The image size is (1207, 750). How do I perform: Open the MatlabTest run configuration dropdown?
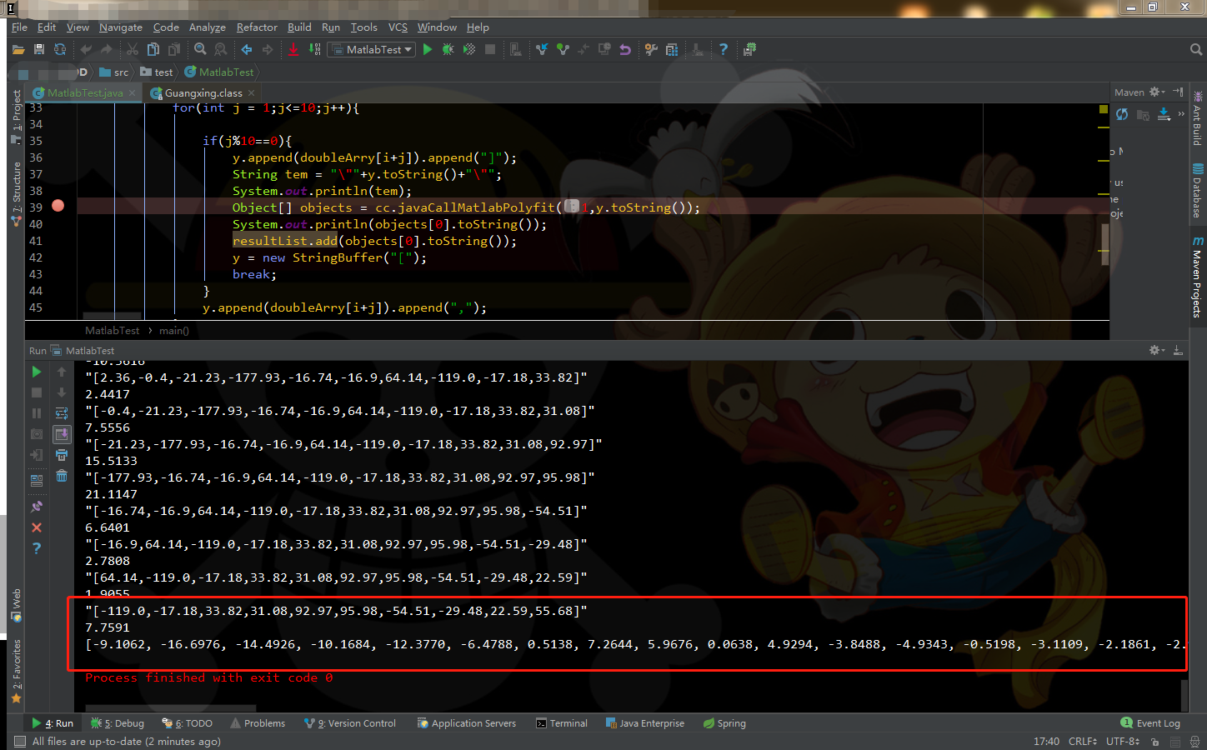[372, 50]
